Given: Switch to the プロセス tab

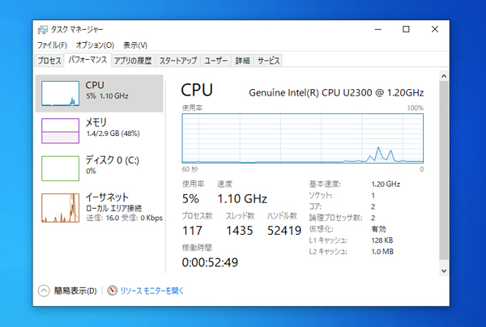Looking at the screenshot, I should click(x=49, y=61).
